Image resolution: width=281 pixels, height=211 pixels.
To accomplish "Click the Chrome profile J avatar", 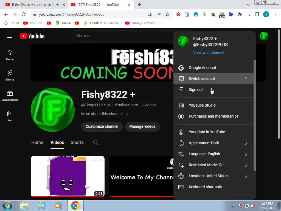I will pyautogui.click(x=266, y=14).
